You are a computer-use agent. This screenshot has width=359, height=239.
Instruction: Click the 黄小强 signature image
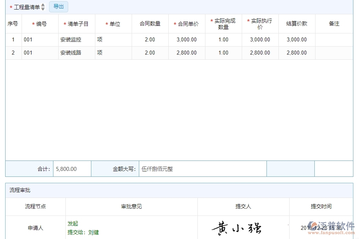tap(238, 227)
